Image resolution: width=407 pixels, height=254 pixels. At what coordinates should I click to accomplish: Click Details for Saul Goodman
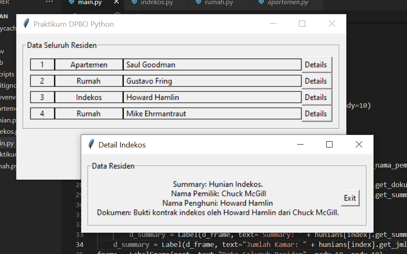(x=317, y=64)
